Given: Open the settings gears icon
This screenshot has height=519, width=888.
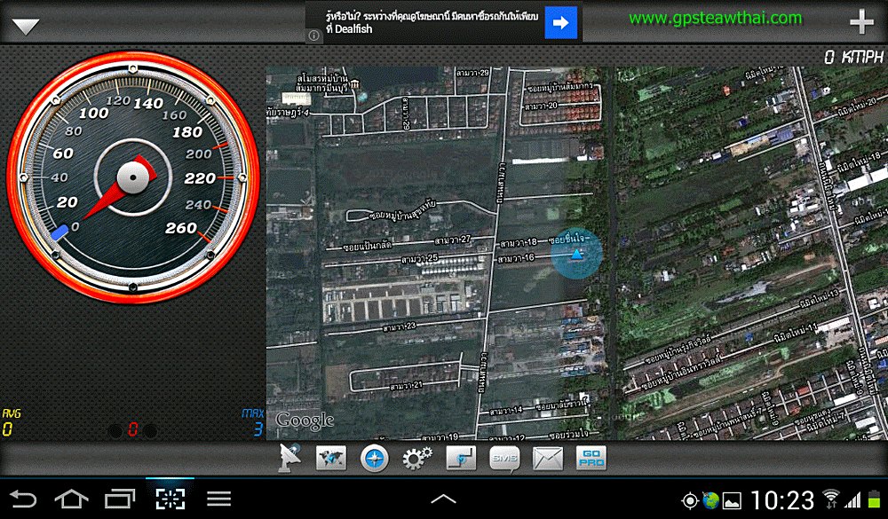Looking at the screenshot, I should click(x=417, y=459).
